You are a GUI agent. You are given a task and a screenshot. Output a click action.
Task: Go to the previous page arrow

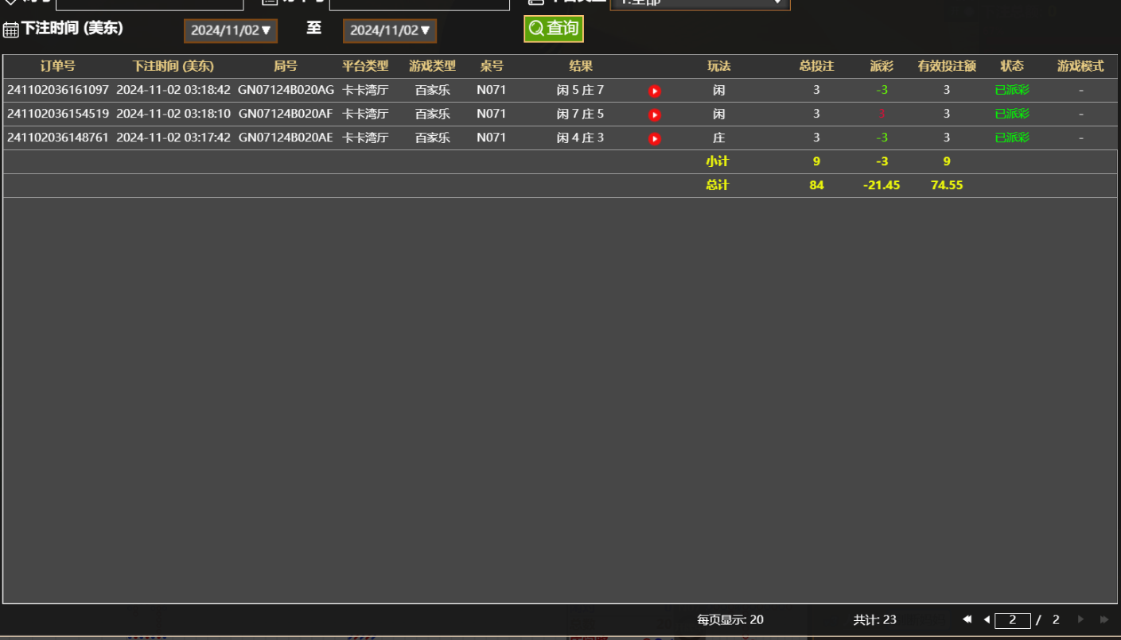(987, 619)
